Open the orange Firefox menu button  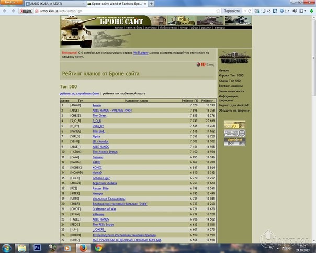tap(12, 2)
